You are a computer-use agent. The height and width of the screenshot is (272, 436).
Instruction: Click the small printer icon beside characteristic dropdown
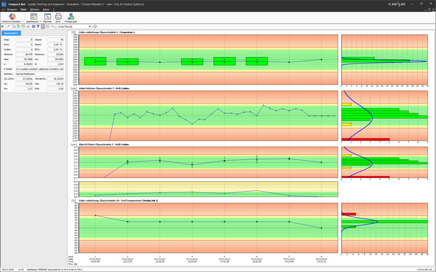pos(95,27)
